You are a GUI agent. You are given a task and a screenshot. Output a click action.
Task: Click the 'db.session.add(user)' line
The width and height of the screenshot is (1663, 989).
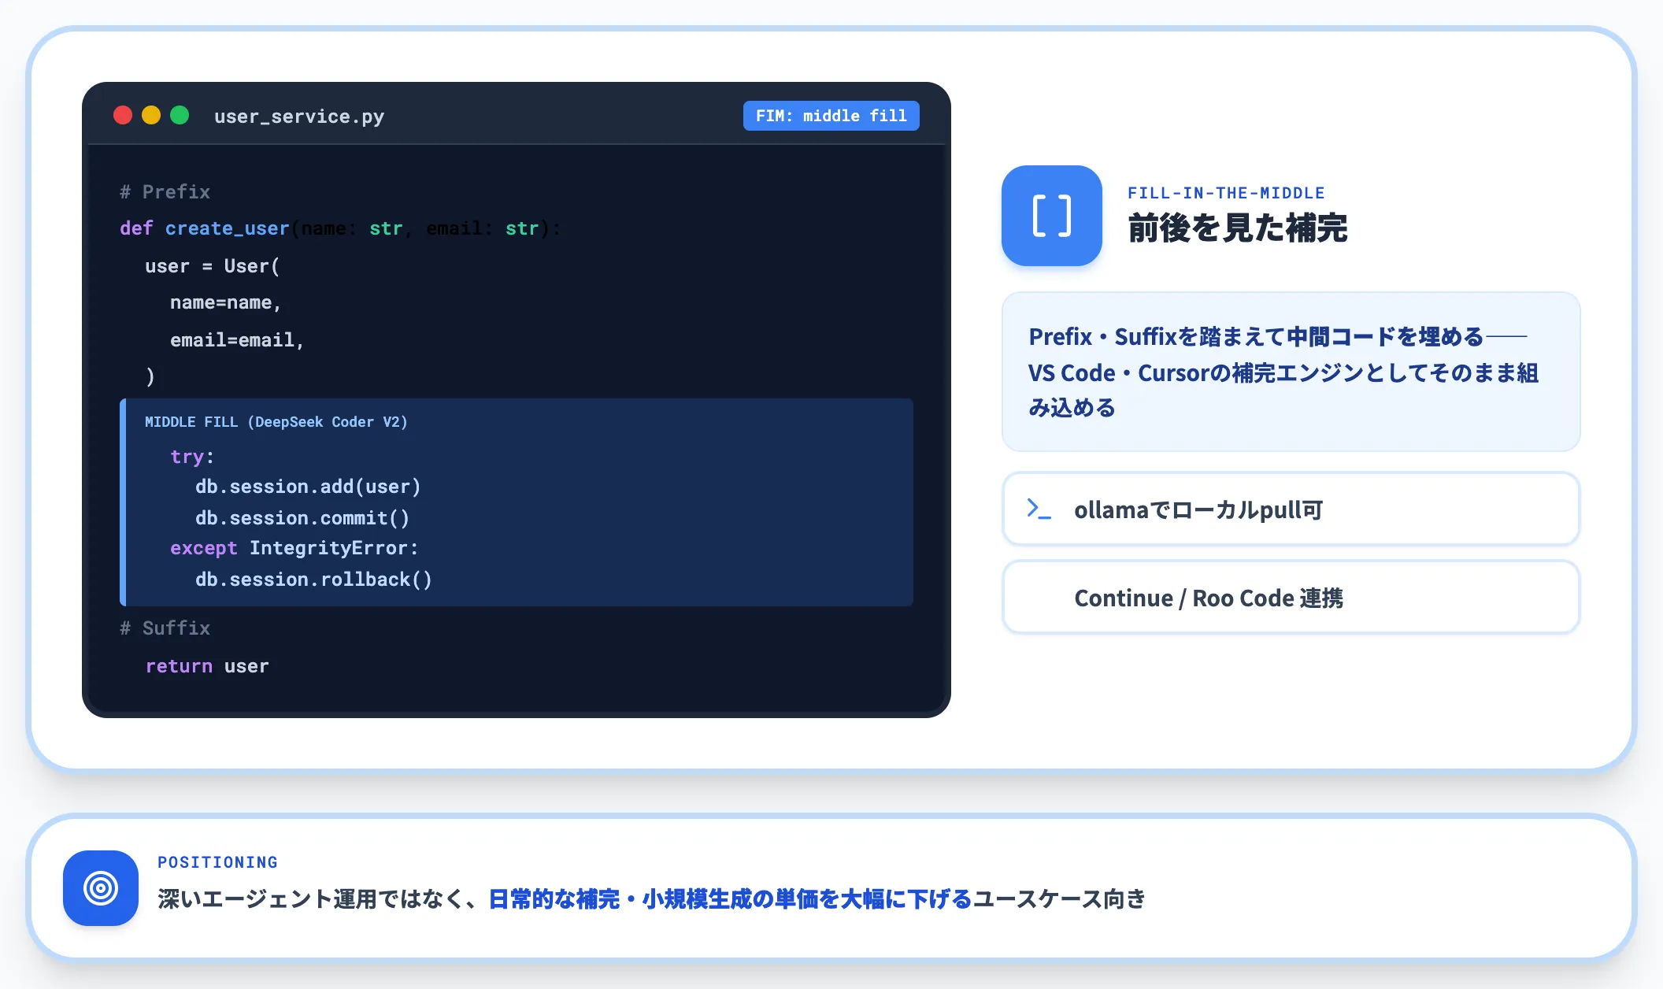308,487
